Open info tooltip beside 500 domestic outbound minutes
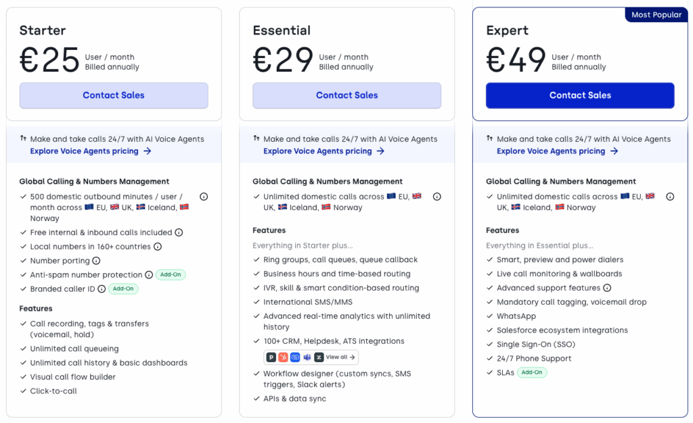This screenshot has height=423, width=693. (x=204, y=196)
